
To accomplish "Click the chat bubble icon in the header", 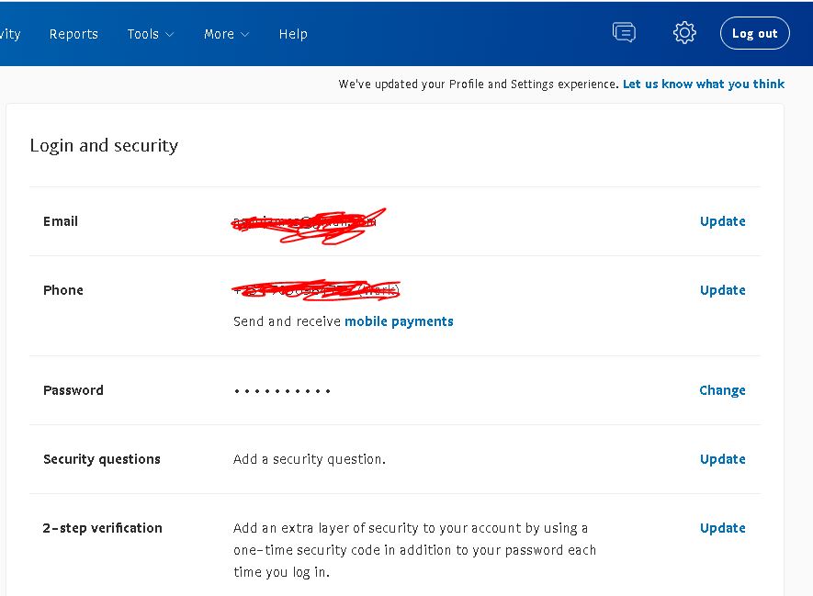I will (625, 31).
